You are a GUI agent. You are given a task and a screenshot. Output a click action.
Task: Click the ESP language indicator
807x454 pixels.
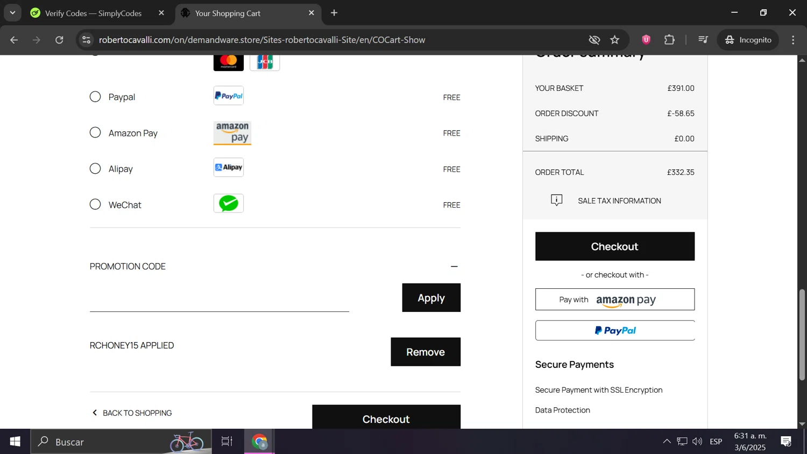click(716, 442)
